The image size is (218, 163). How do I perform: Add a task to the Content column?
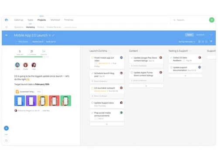[x=146, y=86]
